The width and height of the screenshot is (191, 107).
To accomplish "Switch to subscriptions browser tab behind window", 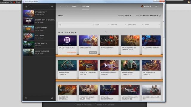I will point(6,2).
